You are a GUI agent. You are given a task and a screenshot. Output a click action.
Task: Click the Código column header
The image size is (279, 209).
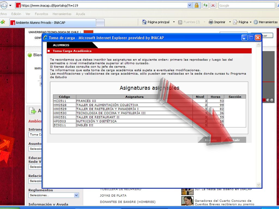[65, 97]
